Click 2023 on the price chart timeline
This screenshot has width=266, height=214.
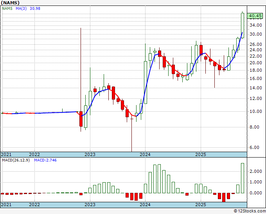coord(90,154)
